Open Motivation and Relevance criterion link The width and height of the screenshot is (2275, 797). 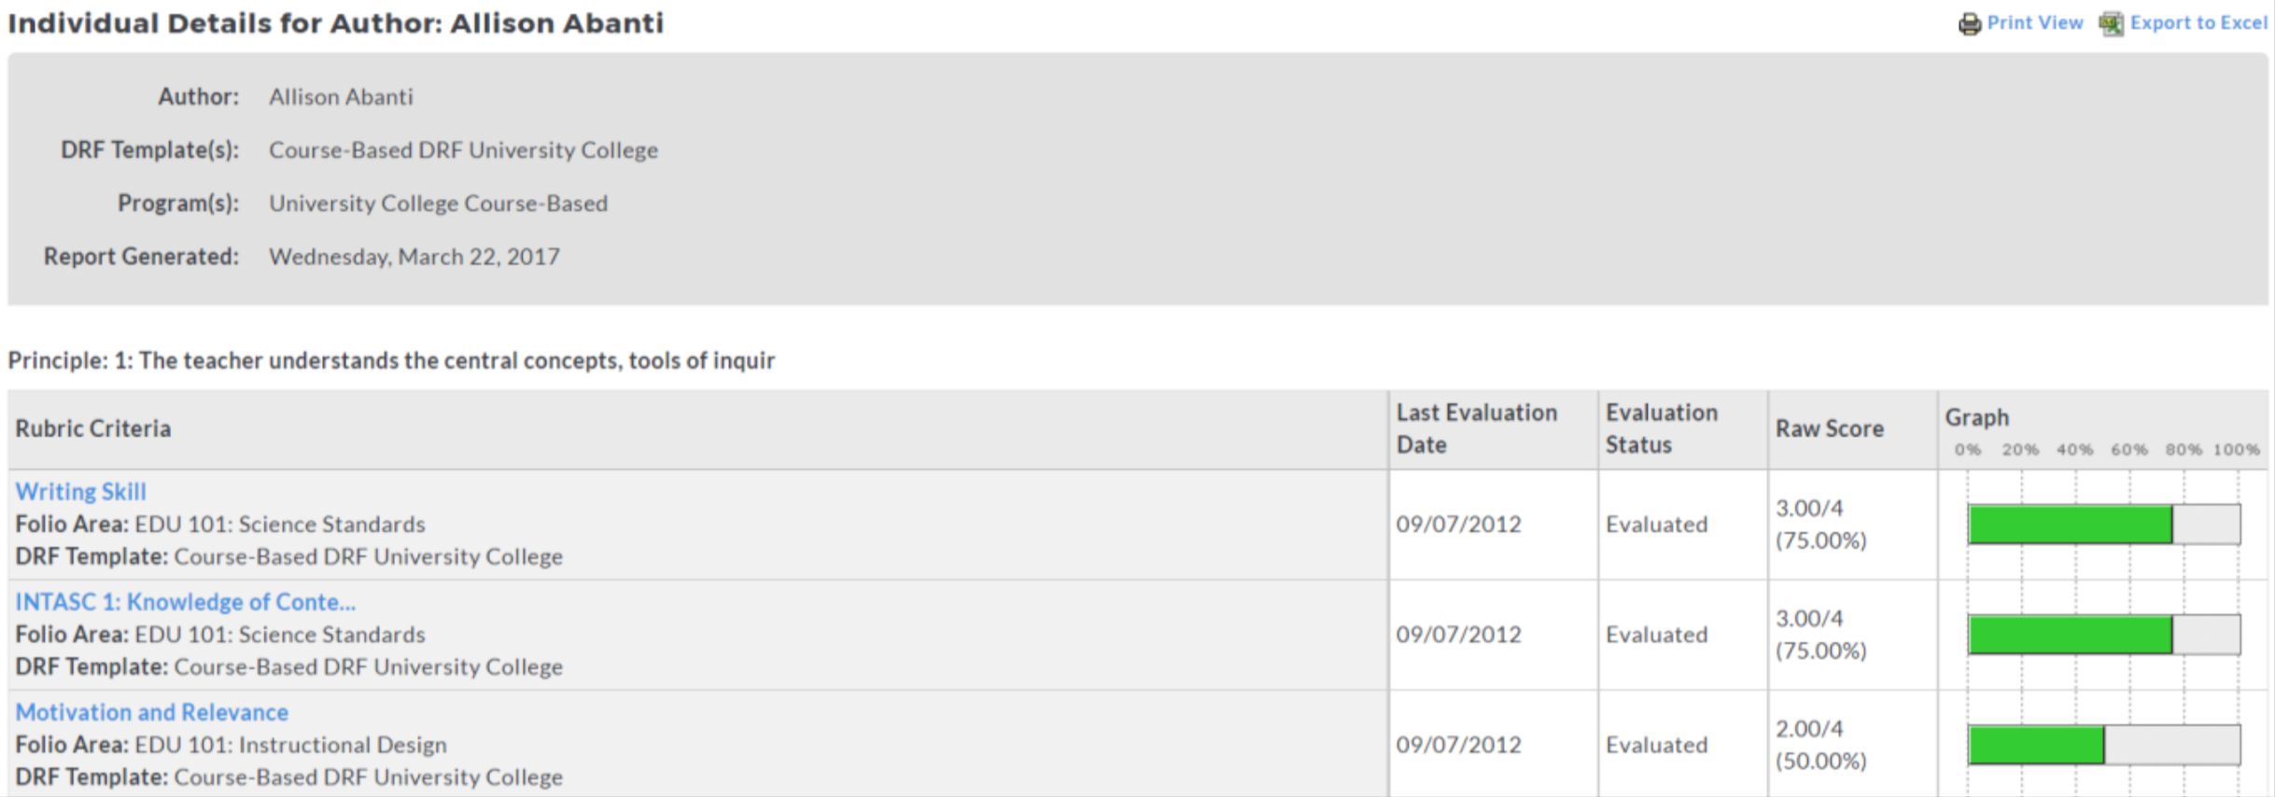(x=152, y=712)
